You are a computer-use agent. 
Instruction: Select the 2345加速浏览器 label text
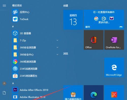(29, 69)
